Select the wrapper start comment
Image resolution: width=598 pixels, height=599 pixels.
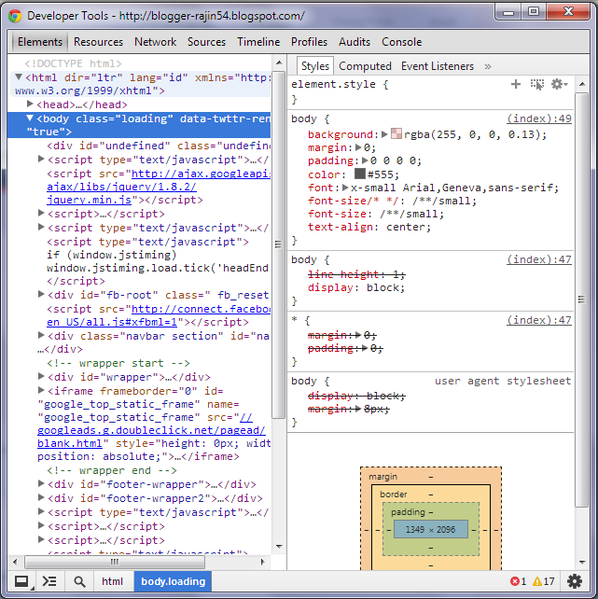click(118, 363)
